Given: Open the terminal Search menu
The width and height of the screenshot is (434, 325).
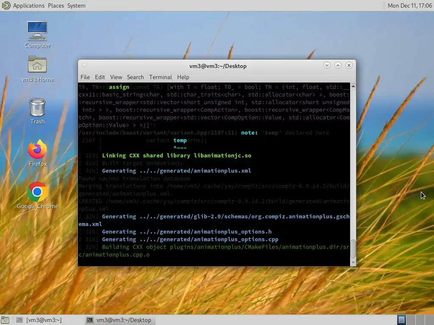Looking at the screenshot, I should coord(135,77).
